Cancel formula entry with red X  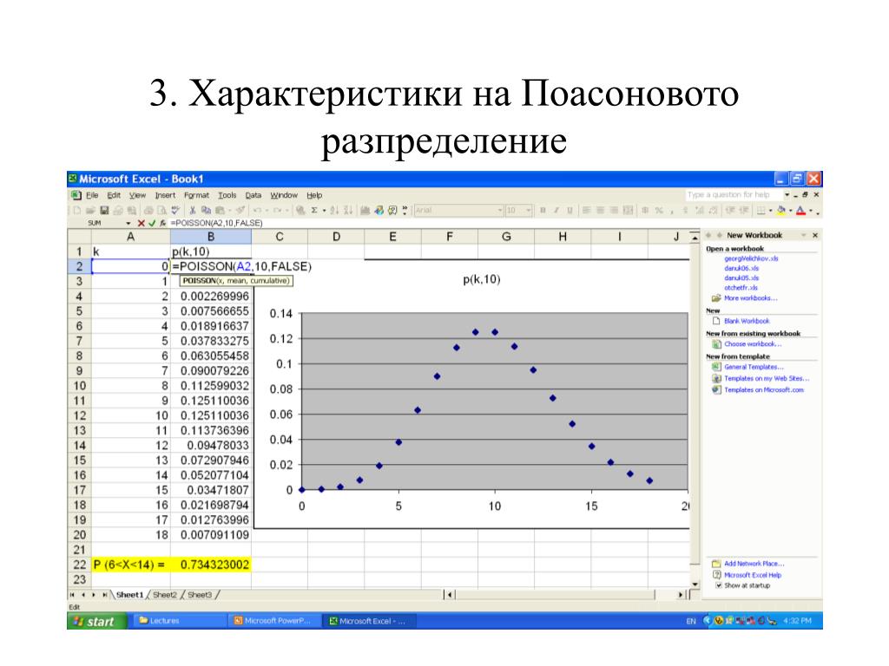(x=142, y=223)
